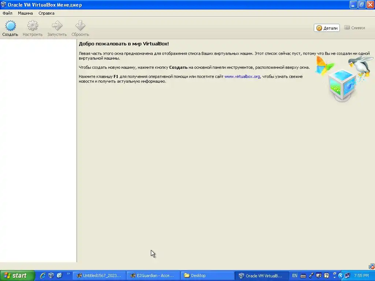Open the Детали (Details) view button
The width and height of the screenshot is (375, 281).
click(327, 28)
